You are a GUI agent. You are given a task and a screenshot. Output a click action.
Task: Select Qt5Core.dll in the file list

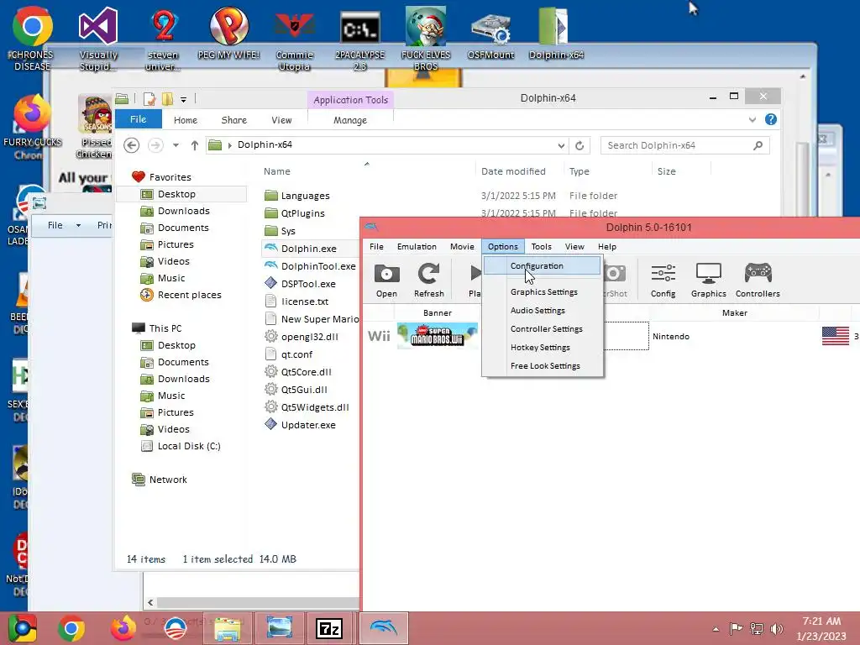(x=306, y=372)
